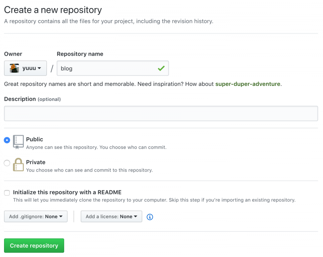323x257 pixels.
Task: Click the bold Private label text
Action: 36,162
